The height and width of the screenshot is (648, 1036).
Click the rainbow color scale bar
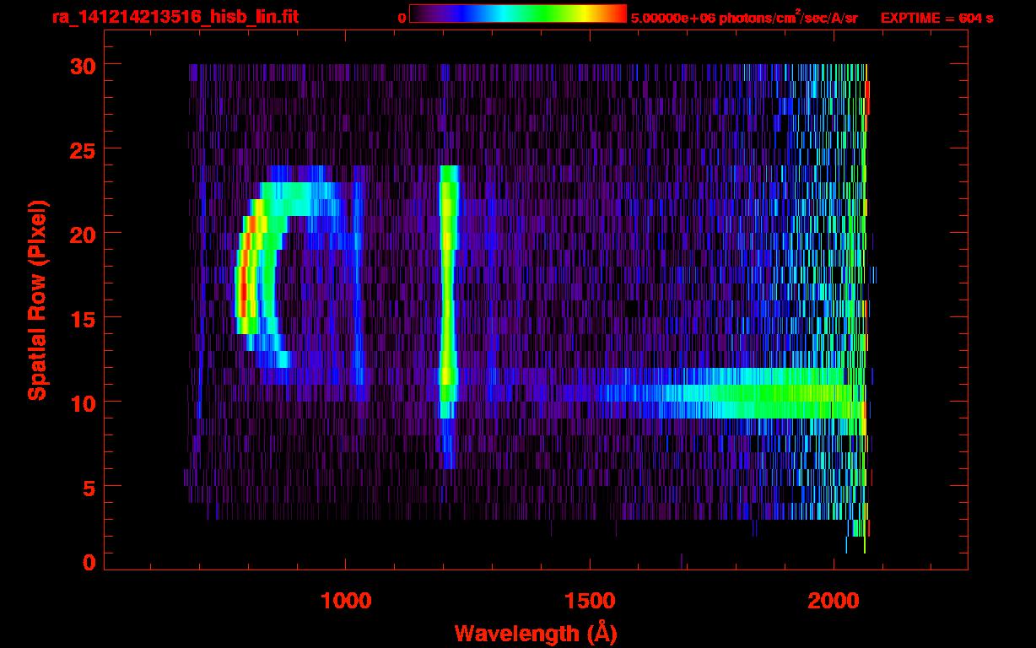pos(518,13)
